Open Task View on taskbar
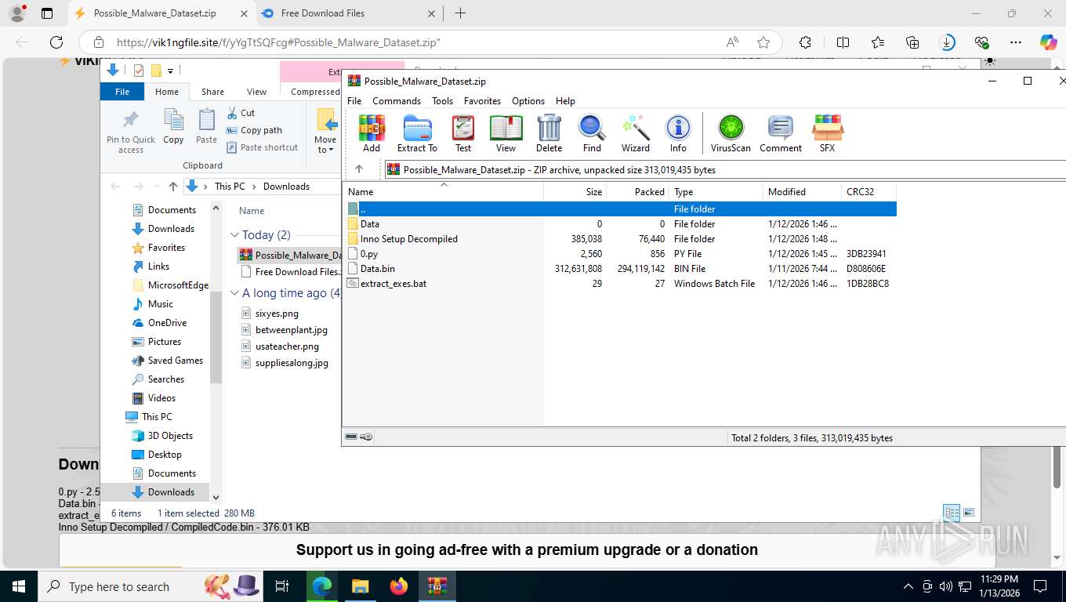1066x602 pixels. [x=282, y=586]
